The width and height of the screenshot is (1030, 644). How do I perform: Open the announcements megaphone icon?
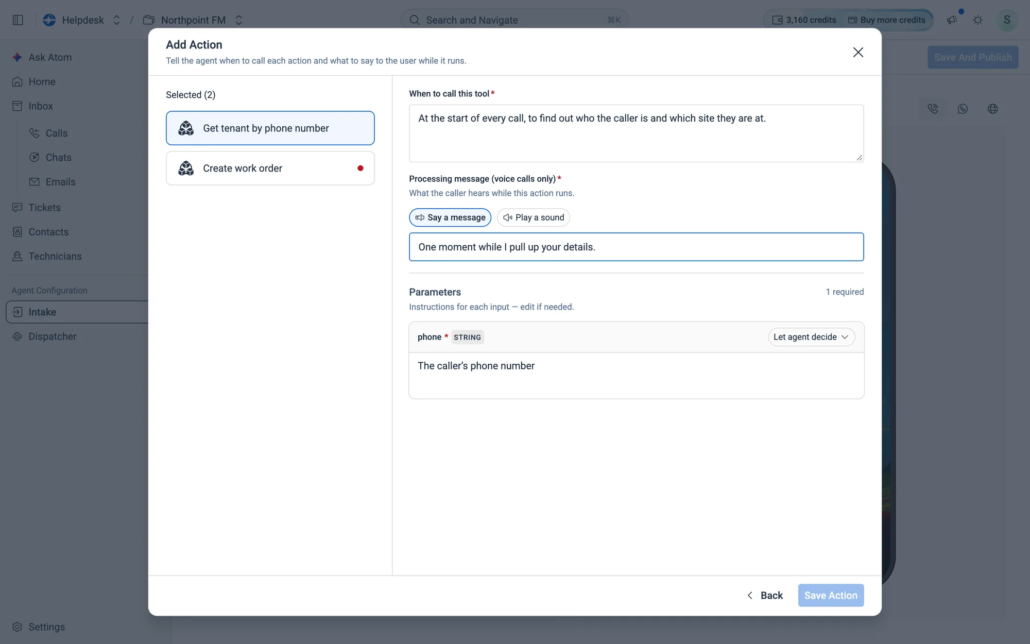tap(952, 20)
